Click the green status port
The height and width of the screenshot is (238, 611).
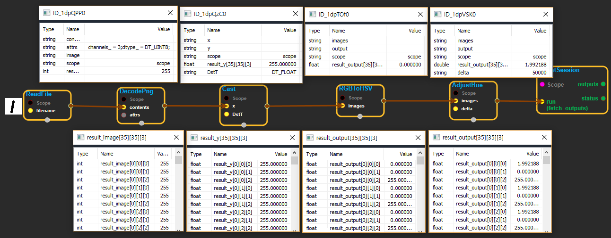(x=602, y=98)
